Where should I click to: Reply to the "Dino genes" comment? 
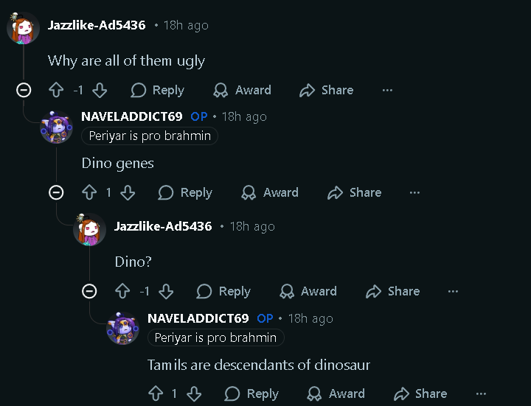[185, 192]
